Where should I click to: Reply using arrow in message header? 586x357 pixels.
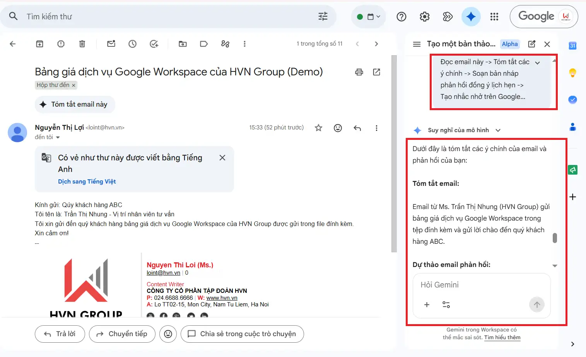click(x=357, y=128)
